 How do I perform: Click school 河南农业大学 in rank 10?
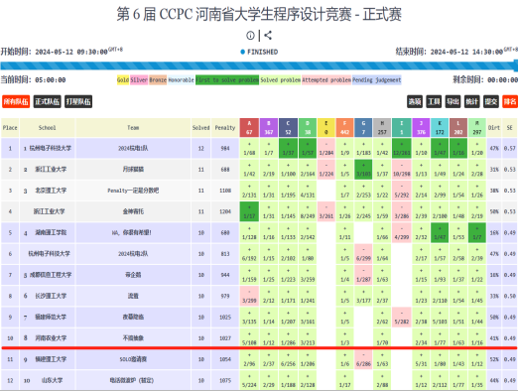click(x=51, y=338)
